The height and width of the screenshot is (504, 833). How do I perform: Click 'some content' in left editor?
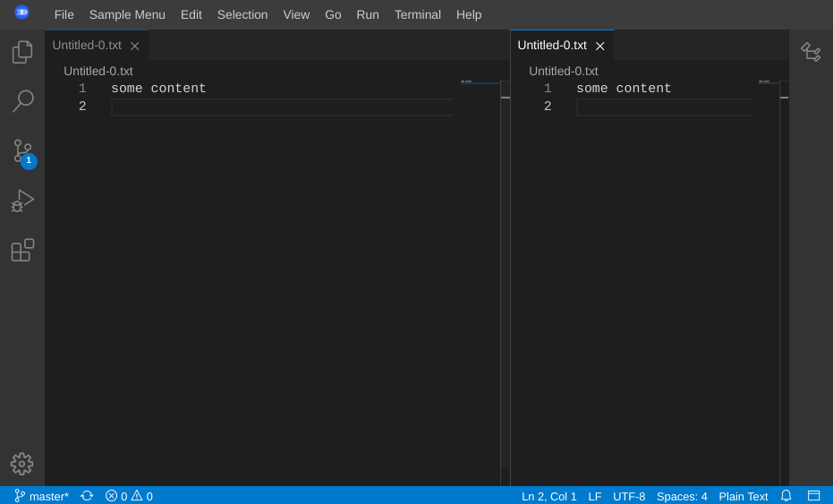click(x=158, y=89)
